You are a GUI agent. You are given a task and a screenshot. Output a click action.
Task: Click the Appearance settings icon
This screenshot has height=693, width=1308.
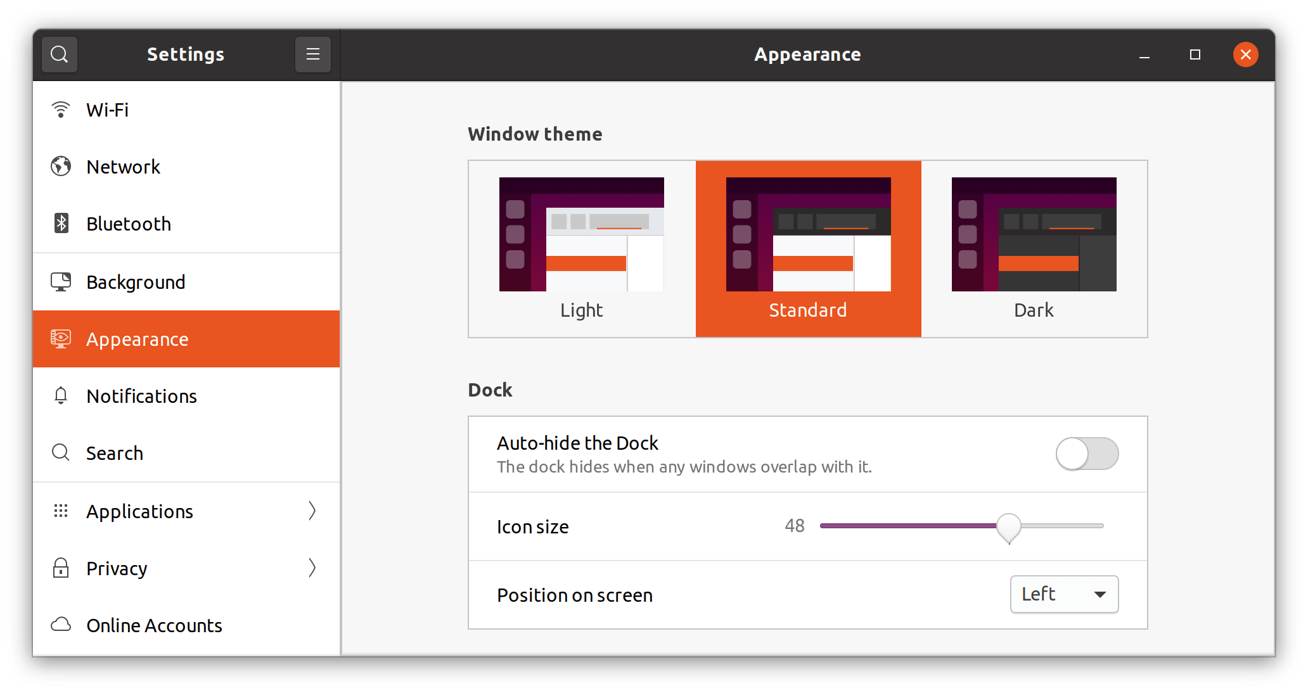click(x=61, y=338)
